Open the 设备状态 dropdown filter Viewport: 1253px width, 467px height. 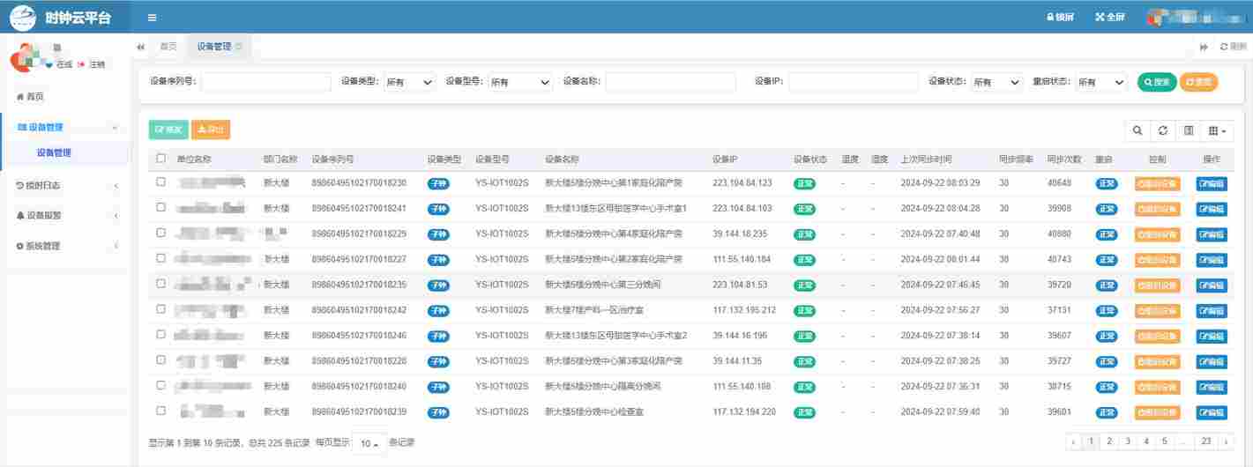[996, 82]
